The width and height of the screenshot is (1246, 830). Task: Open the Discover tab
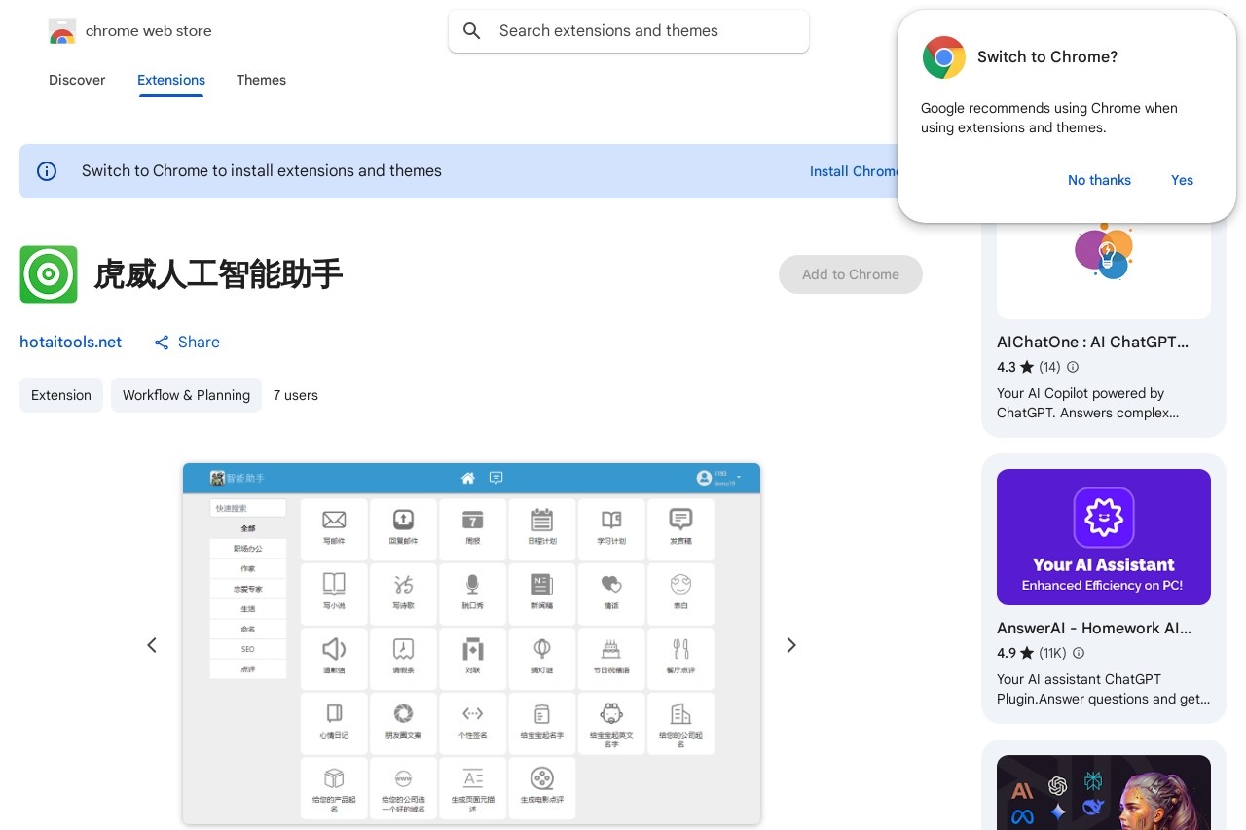pyautogui.click(x=77, y=80)
